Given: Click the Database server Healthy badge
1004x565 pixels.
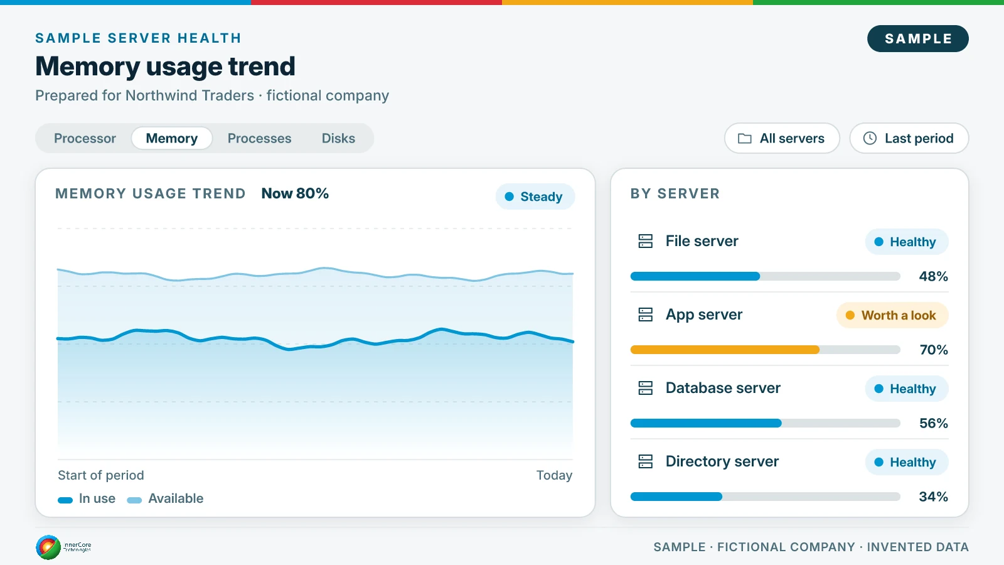Looking at the screenshot, I should coord(906,389).
